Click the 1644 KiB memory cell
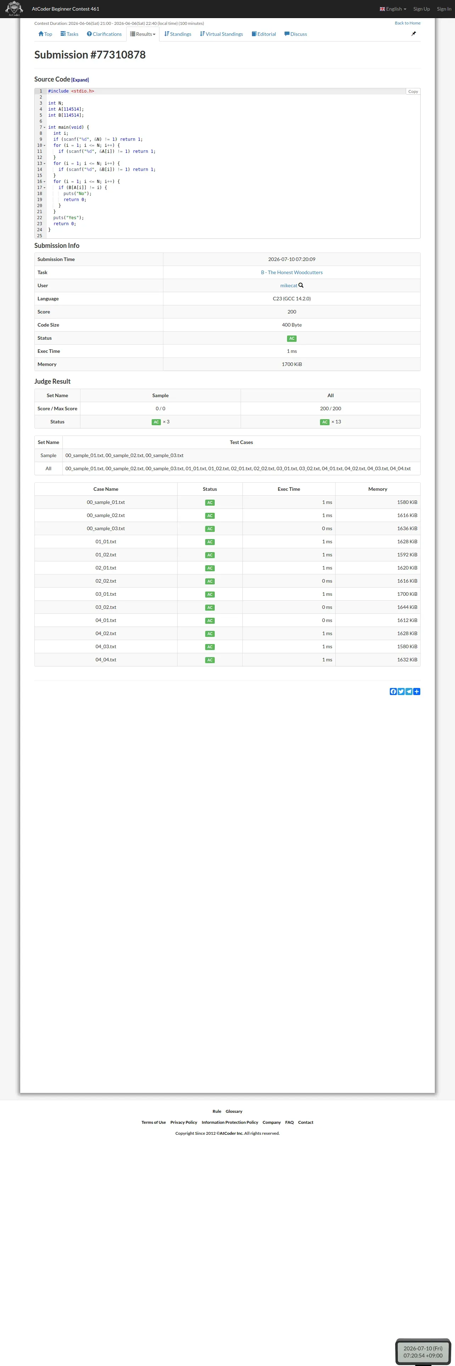The image size is (455, 1366). [x=378, y=608]
